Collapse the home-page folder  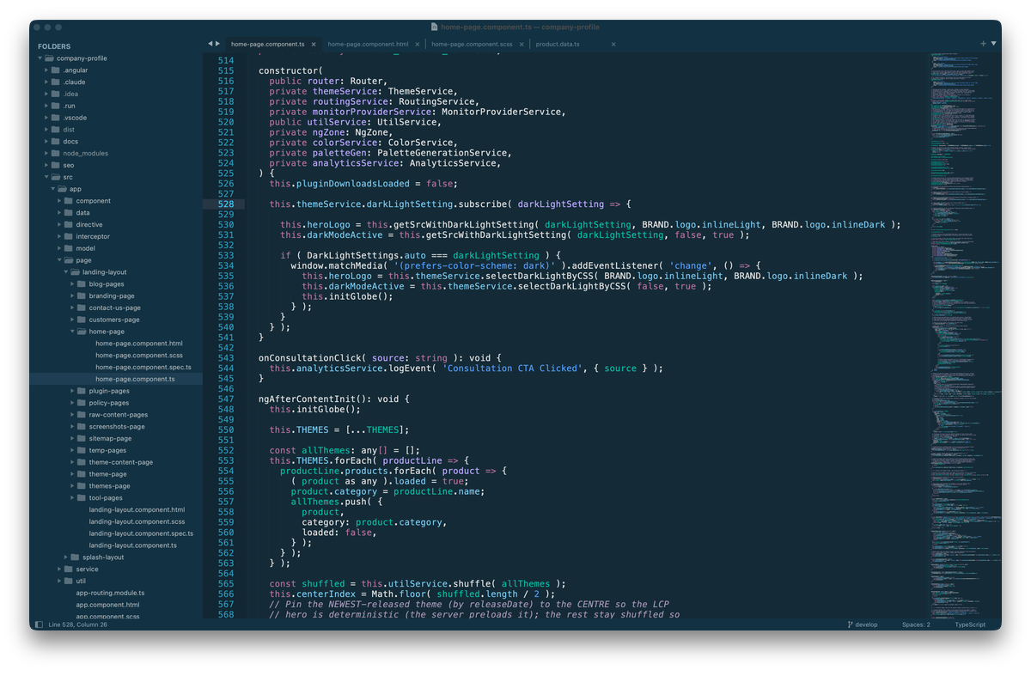click(x=71, y=332)
